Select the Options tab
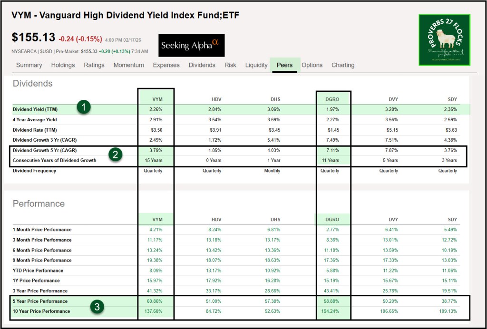 312,65
